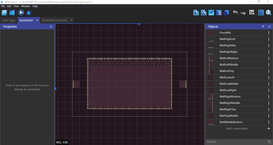Open the Object groups editor icon
The image size is (273, 145).
203,13
